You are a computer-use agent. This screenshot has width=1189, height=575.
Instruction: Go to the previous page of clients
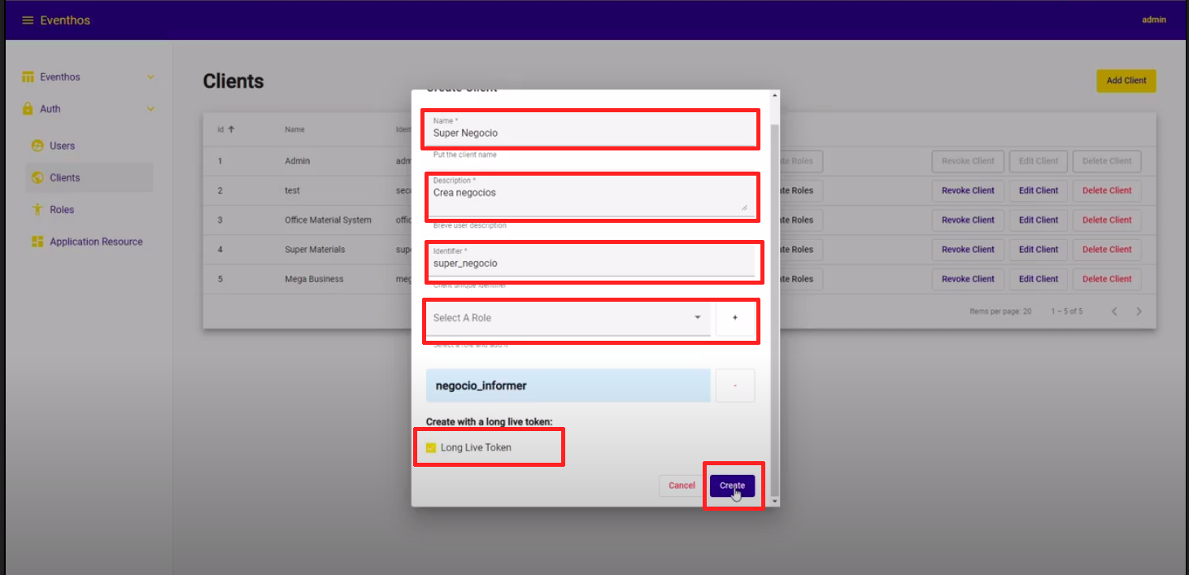[x=1115, y=311]
